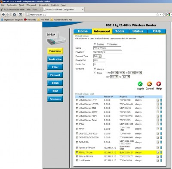
Task: Choose the Always schedule option
Action: point(95,69)
